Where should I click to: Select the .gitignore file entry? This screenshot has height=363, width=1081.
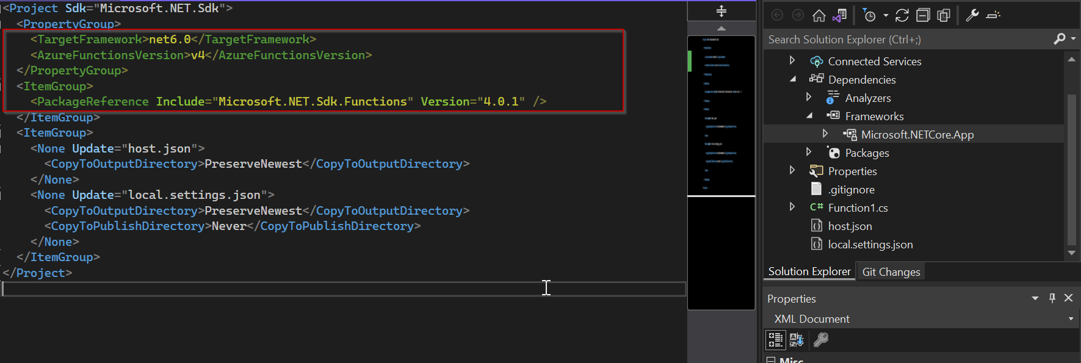(851, 190)
